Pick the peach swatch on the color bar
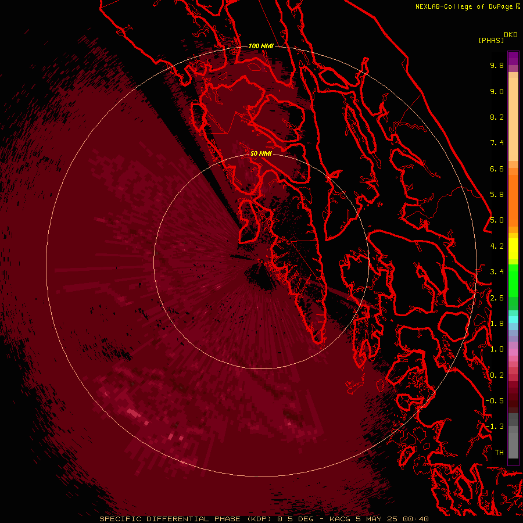The width and height of the screenshot is (523, 523). click(513, 119)
